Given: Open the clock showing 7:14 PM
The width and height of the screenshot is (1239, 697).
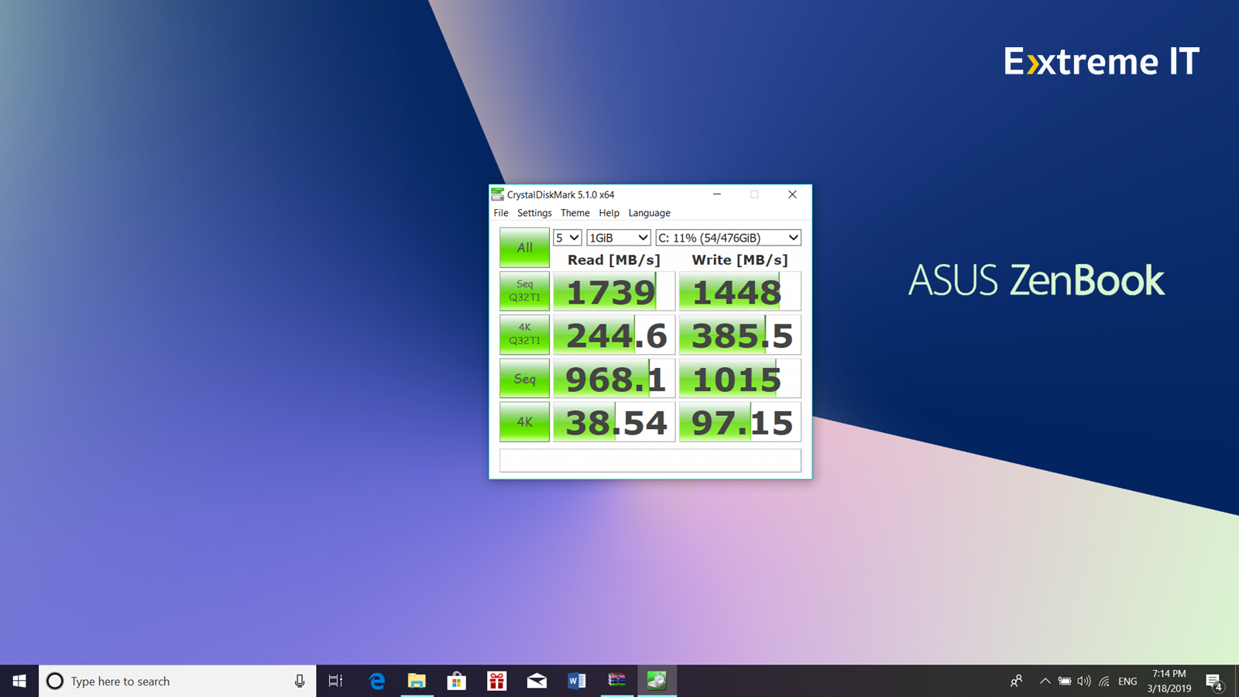Looking at the screenshot, I should point(1169,681).
